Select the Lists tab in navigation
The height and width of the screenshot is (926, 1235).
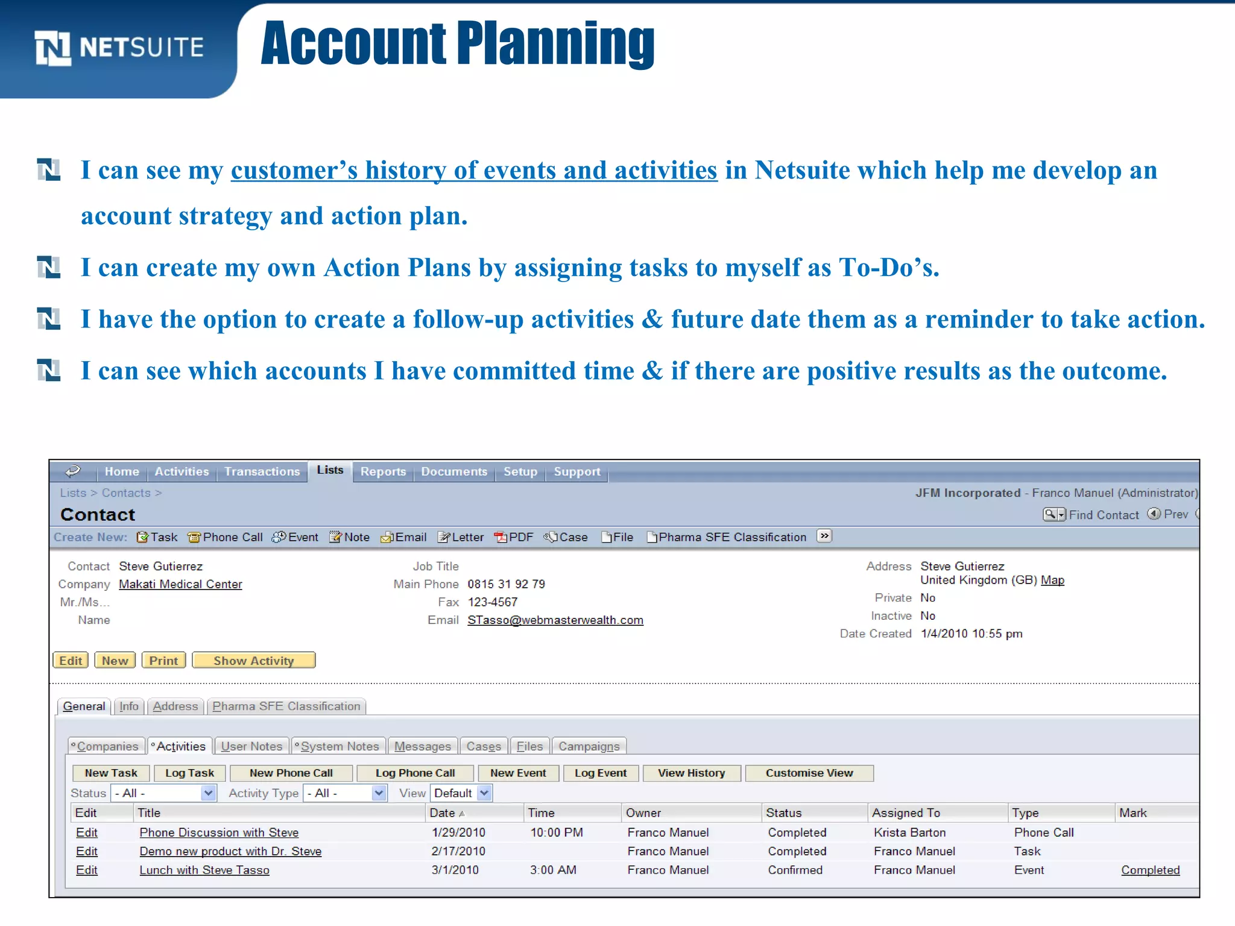(x=330, y=470)
